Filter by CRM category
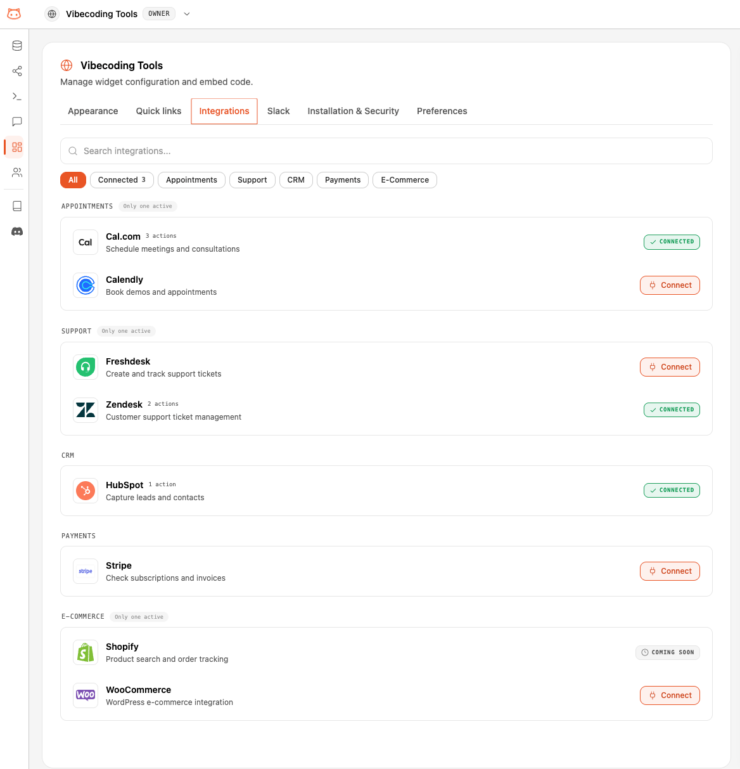740x769 pixels. (296, 180)
